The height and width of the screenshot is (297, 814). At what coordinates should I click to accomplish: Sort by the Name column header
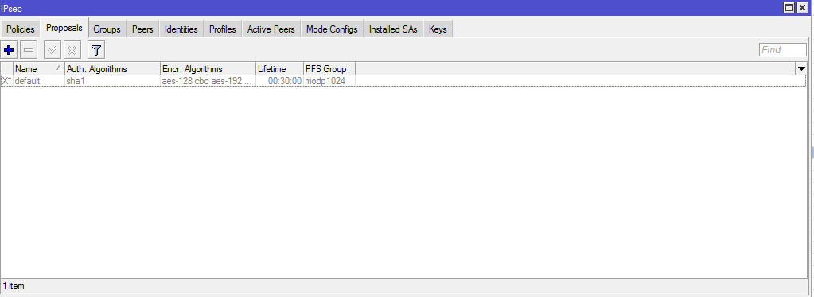pyautogui.click(x=39, y=69)
